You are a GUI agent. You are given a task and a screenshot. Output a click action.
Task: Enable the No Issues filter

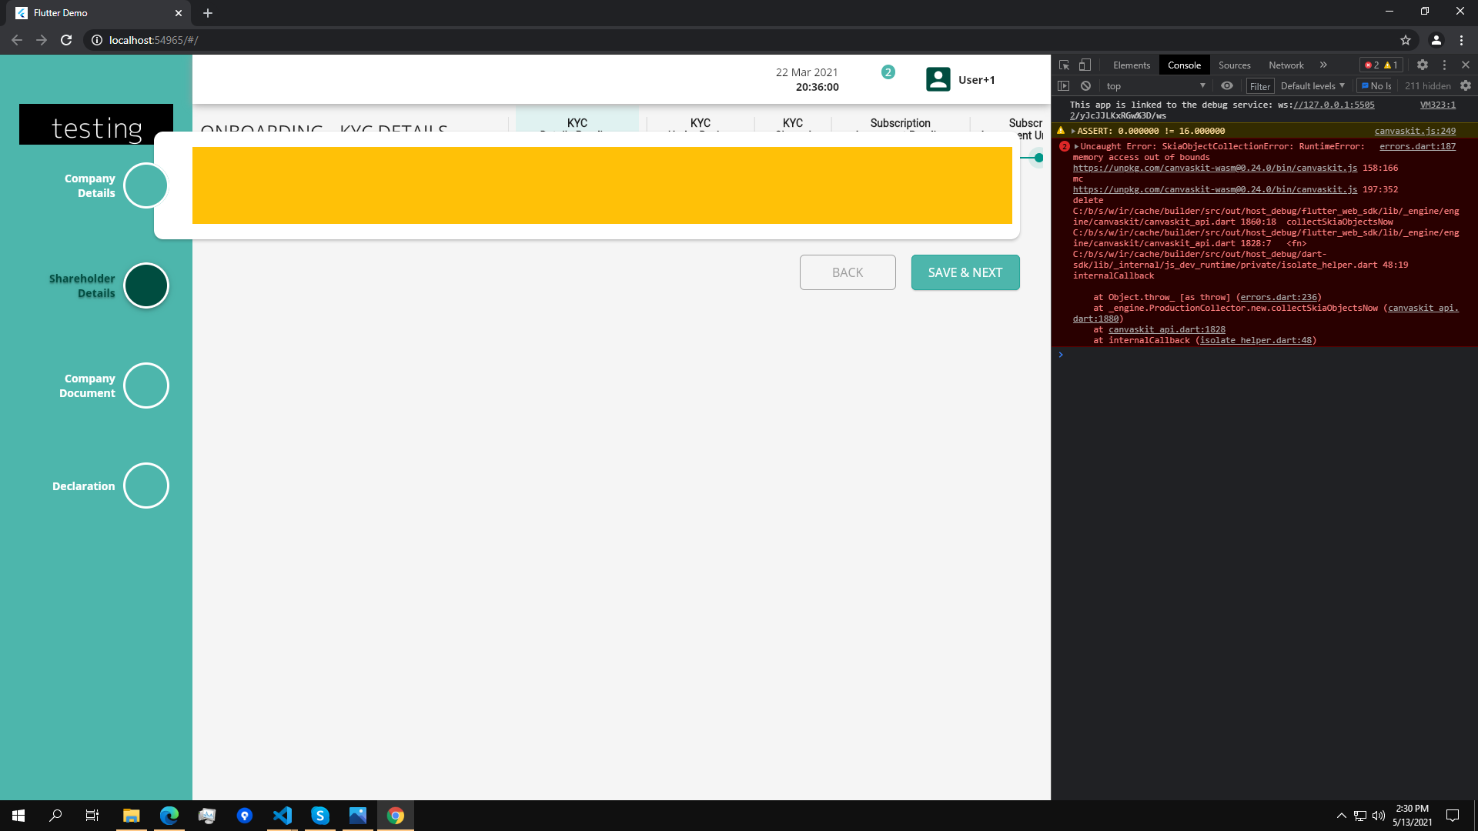pyautogui.click(x=1376, y=85)
